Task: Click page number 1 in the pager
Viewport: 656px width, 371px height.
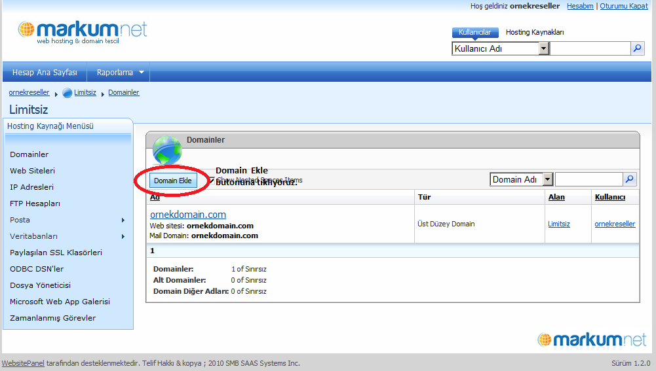Action: click(152, 251)
